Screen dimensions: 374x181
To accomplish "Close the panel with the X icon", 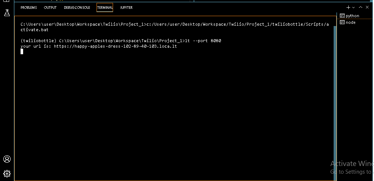I will [367, 7].
